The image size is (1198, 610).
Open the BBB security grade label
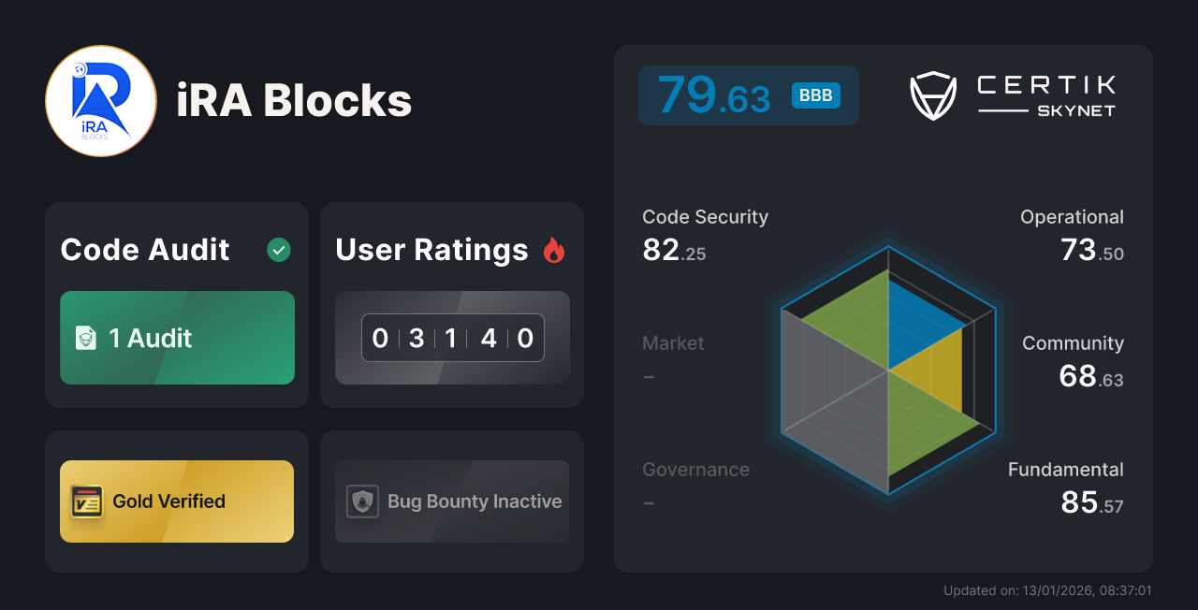point(813,94)
